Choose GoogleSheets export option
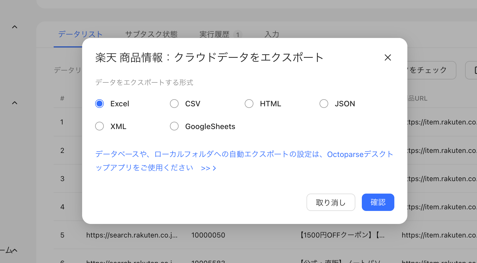477x263 pixels. [174, 126]
